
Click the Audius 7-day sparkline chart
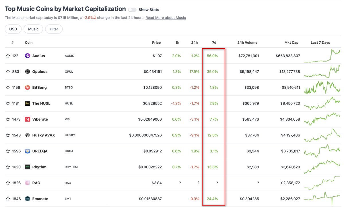click(x=322, y=56)
